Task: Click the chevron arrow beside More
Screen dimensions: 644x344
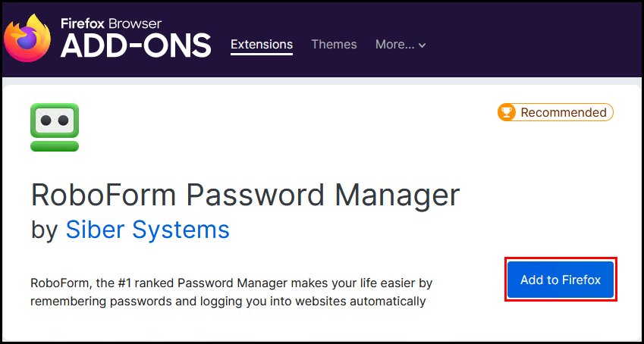Action: pos(422,45)
